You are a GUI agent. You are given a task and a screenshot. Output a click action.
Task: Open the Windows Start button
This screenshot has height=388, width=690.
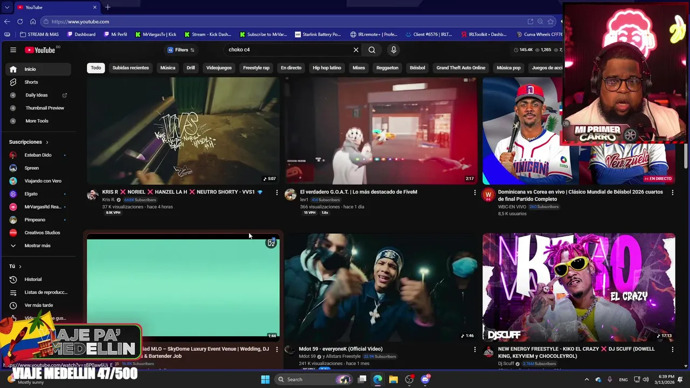point(265,379)
